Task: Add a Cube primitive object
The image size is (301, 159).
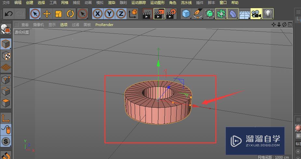Action: [x=186, y=14]
